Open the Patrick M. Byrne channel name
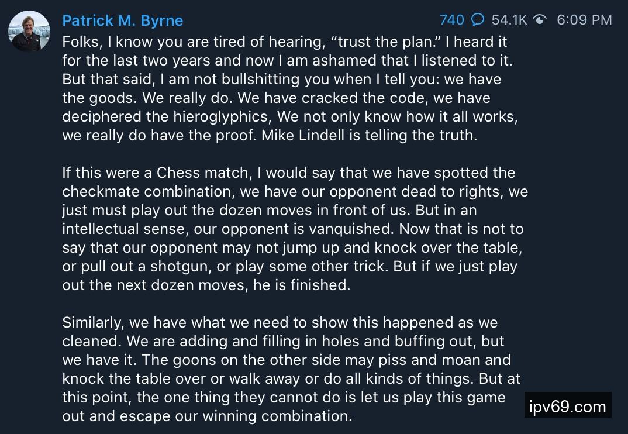628x434 pixels. click(x=123, y=20)
